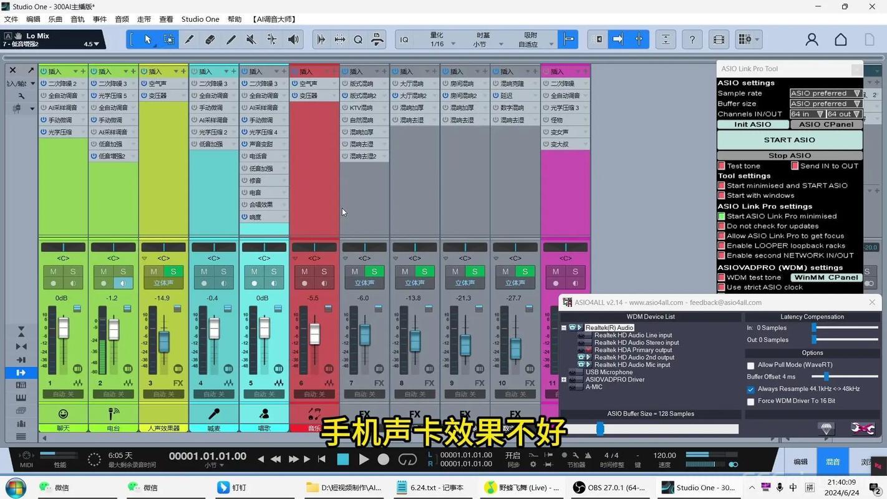Open the 64 out channels dropdown
The height and width of the screenshot is (499, 887).
(845, 114)
